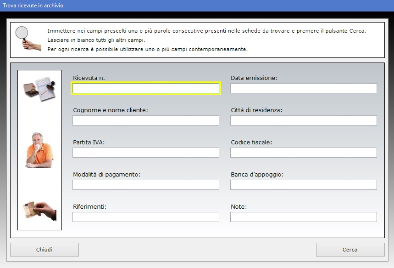Click the Data emissione field

(303, 88)
